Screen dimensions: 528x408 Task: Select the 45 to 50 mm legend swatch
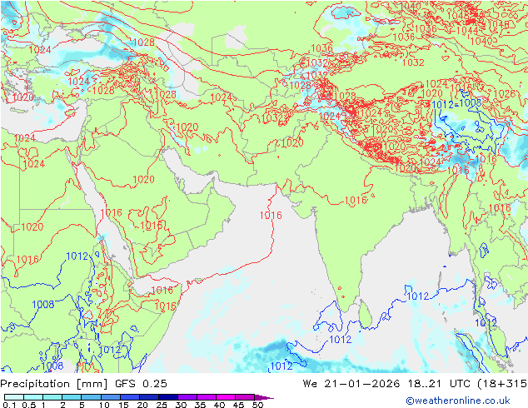245,397
